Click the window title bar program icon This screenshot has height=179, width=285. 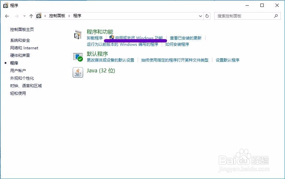click(x=6, y=6)
